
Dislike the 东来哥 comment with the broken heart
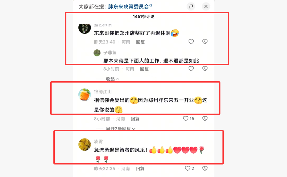205,42
